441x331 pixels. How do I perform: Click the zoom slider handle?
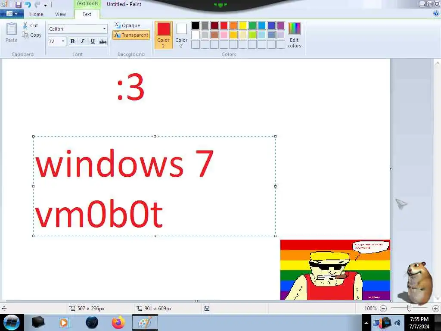409,309
